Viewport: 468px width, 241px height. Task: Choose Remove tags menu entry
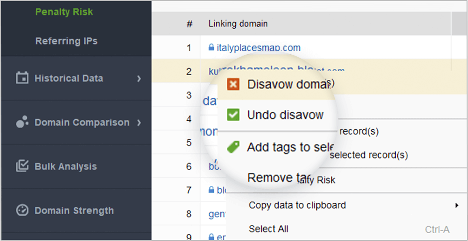point(279,178)
